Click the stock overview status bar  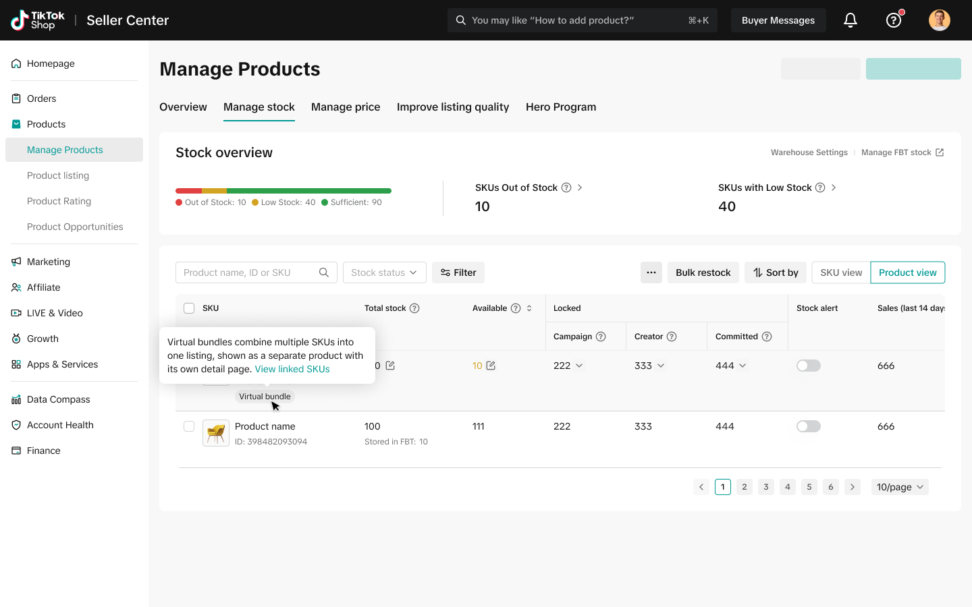283,191
